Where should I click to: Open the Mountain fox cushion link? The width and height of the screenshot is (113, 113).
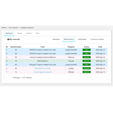point(43,68)
